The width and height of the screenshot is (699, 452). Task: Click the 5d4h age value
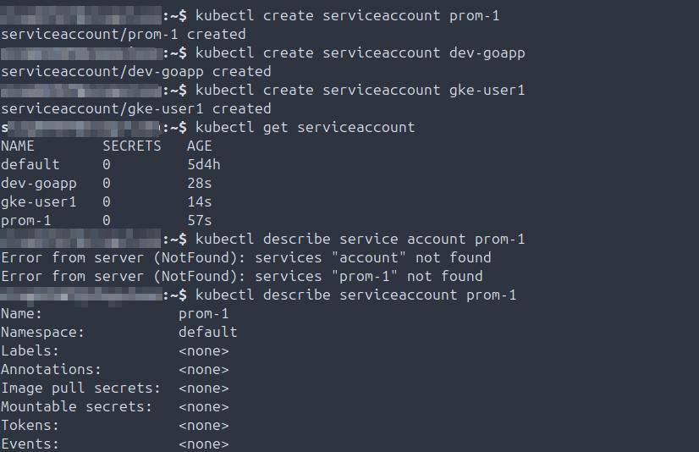[x=204, y=164]
